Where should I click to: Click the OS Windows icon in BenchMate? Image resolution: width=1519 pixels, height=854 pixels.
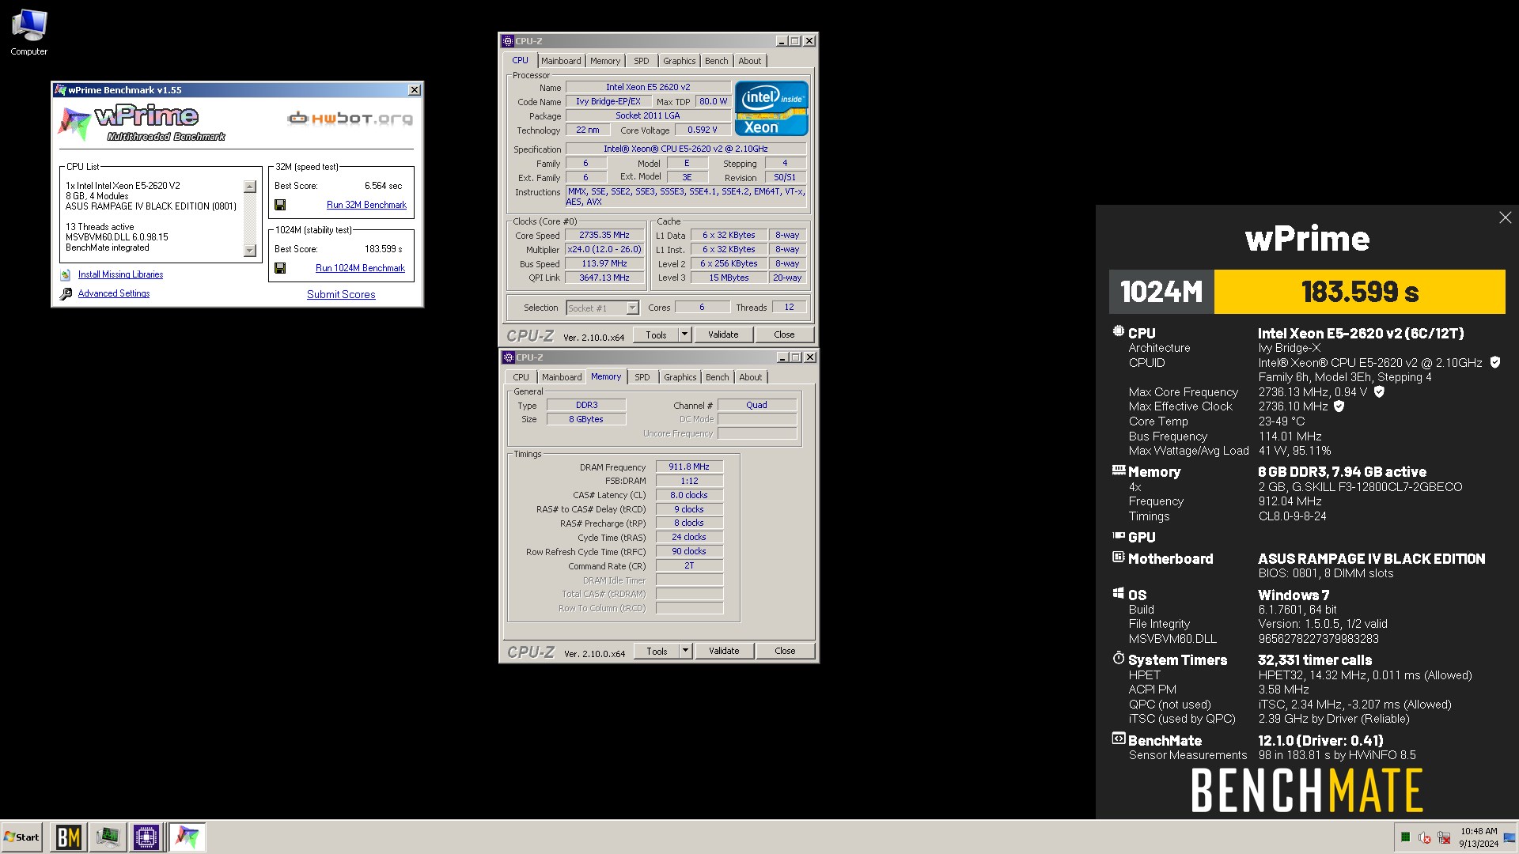pos(1119,593)
